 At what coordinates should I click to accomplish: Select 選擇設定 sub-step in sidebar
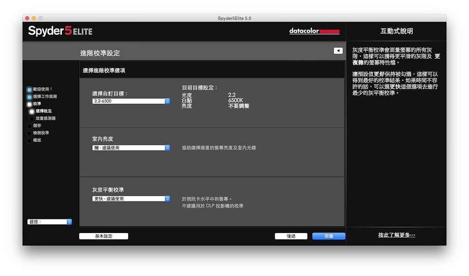click(44, 111)
